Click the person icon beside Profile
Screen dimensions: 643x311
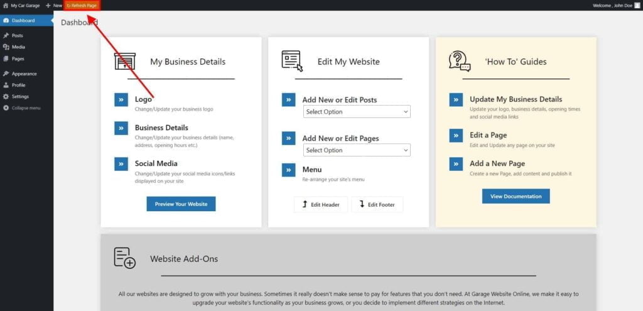6,85
